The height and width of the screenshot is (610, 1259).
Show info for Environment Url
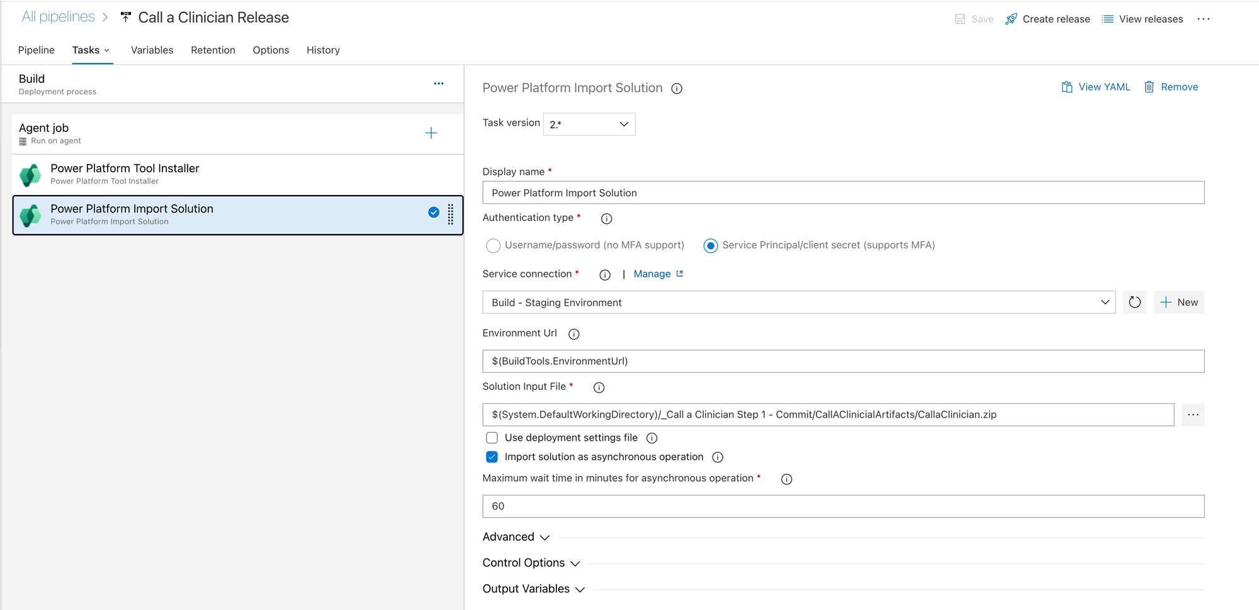pos(573,334)
